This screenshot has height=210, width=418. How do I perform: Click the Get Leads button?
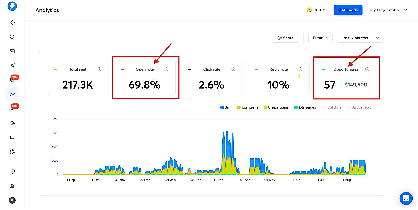pyautogui.click(x=348, y=10)
